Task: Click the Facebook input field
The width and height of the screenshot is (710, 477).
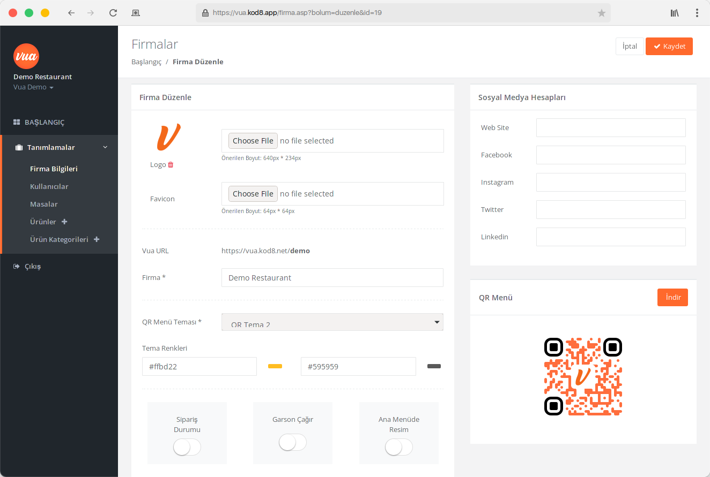Action: click(x=611, y=155)
